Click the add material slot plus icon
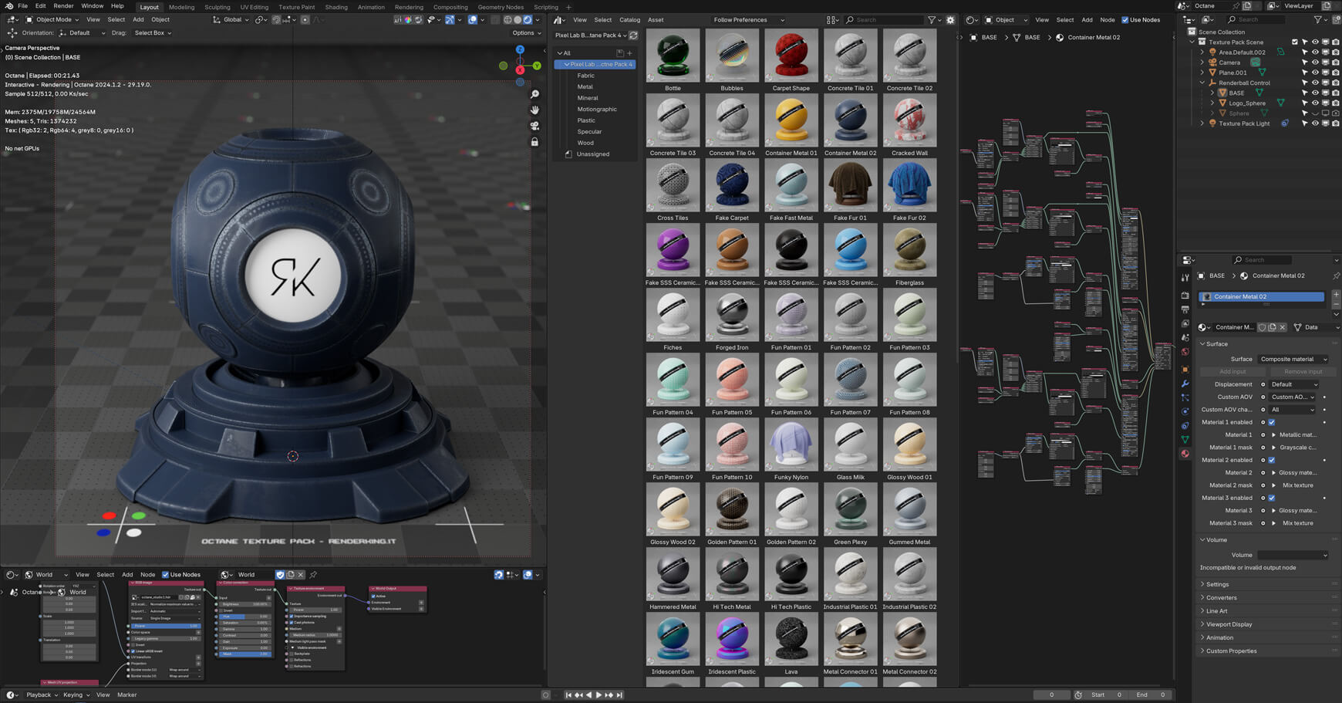This screenshot has width=1342, height=703. pos(1336,295)
